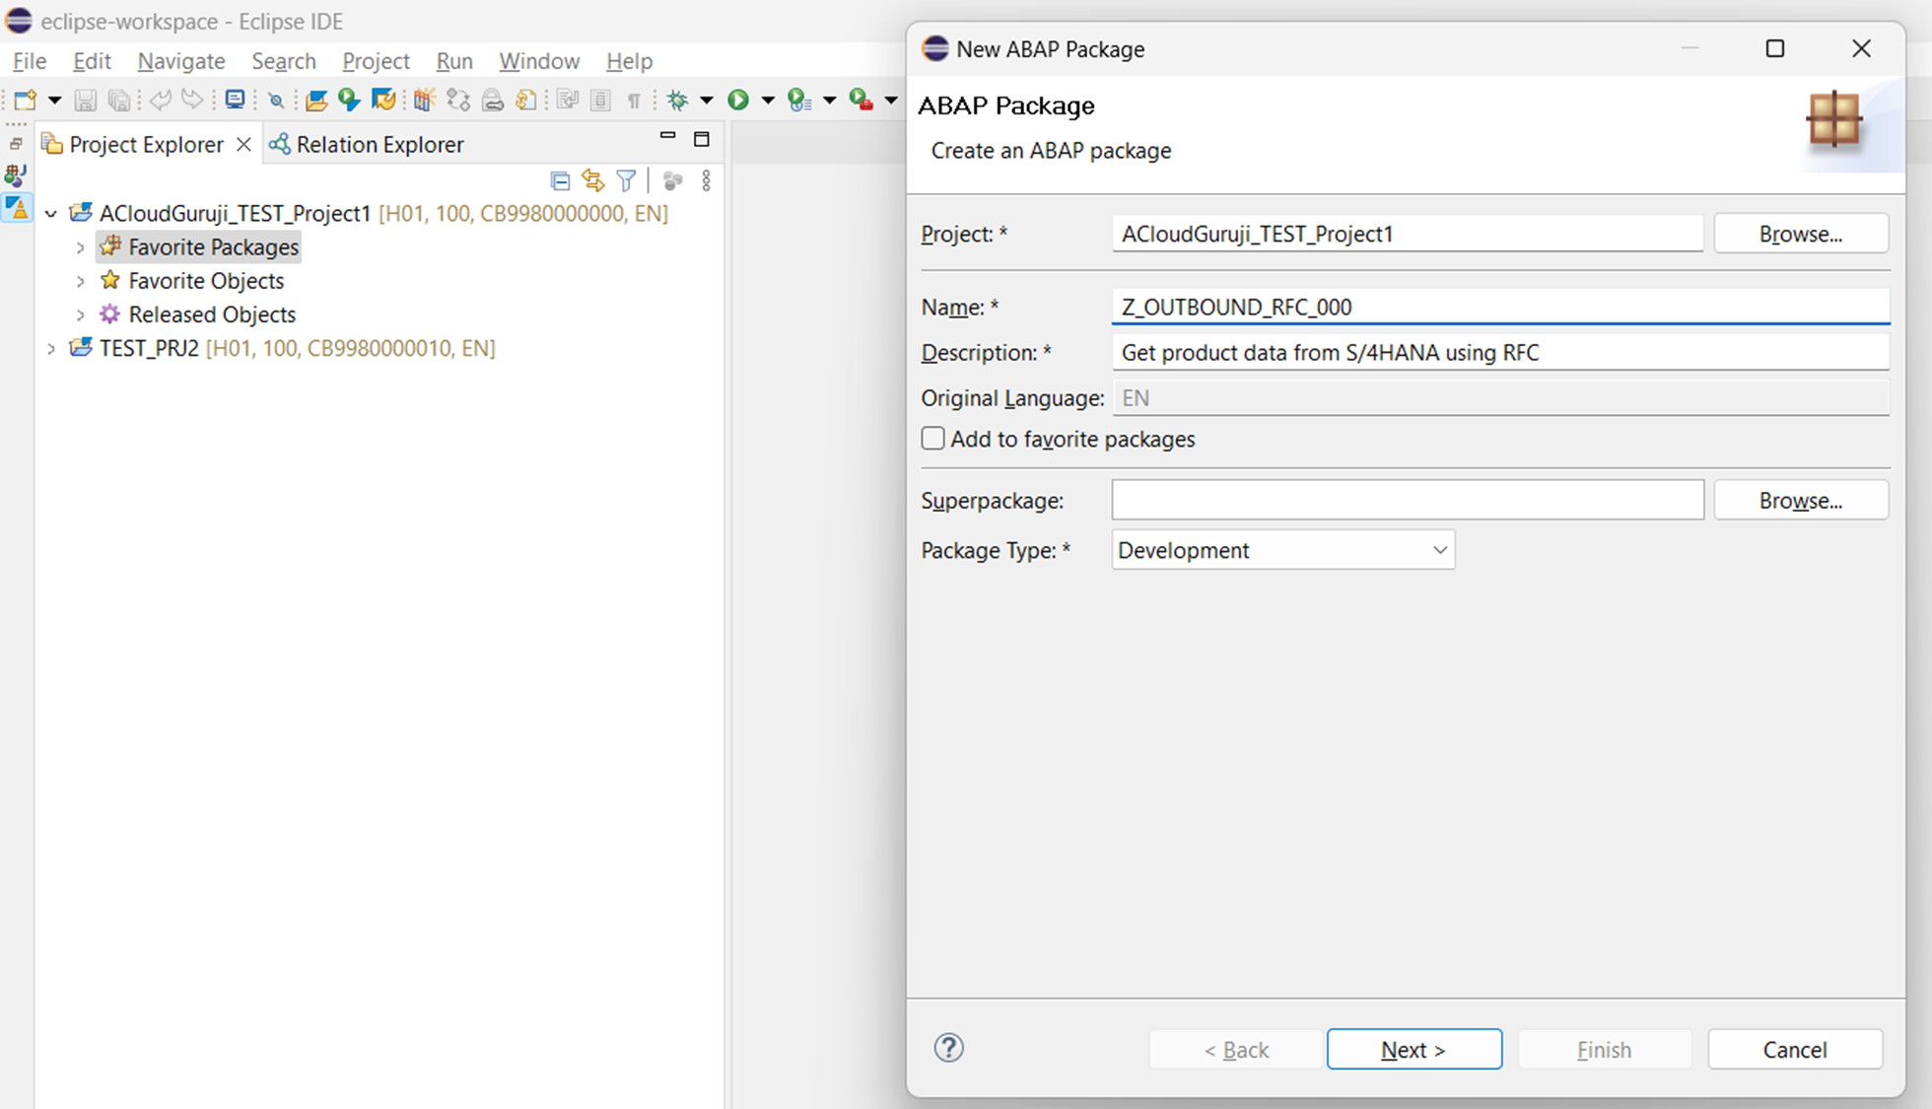Click the green Run button in toolbar

click(737, 100)
